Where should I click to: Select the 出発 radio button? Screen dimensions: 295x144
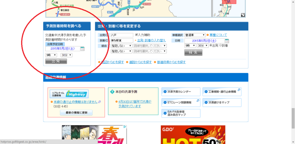[211, 46]
